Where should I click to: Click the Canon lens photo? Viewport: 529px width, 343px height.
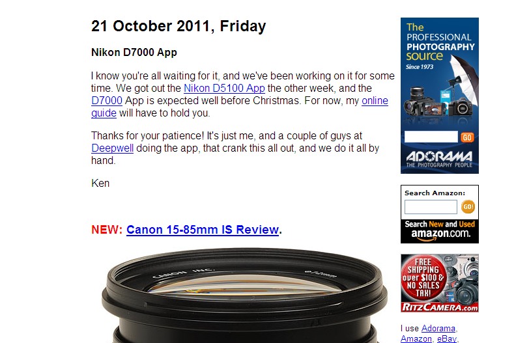(244, 295)
